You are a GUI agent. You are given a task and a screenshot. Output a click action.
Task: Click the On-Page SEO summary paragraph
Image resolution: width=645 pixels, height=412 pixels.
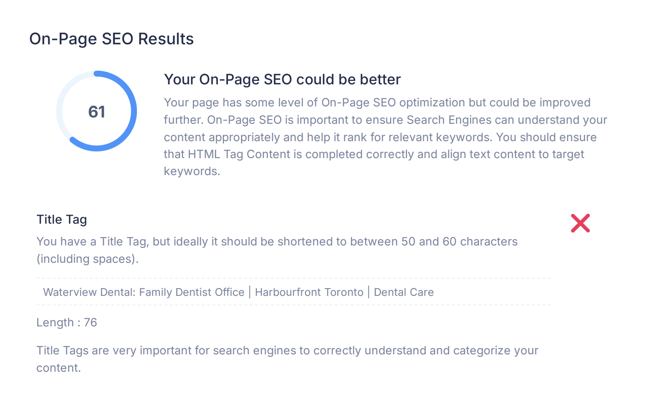(386, 137)
